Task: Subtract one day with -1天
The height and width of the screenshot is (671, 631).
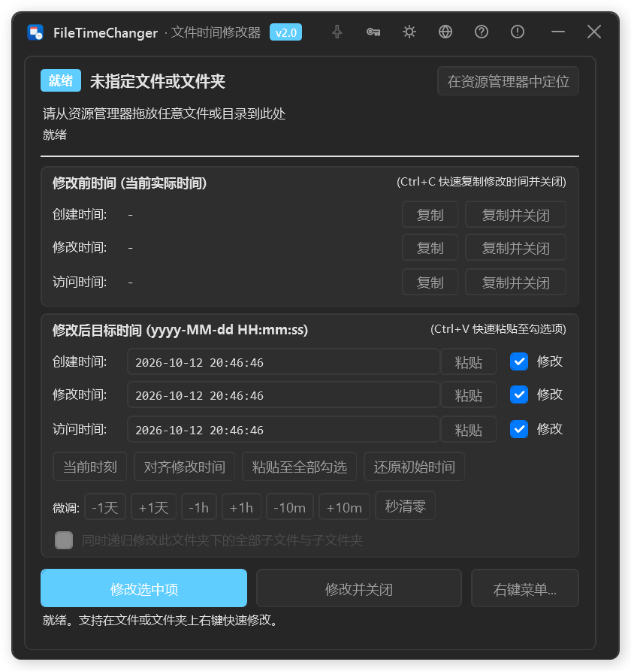Action: pyautogui.click(x=105, y=506)
